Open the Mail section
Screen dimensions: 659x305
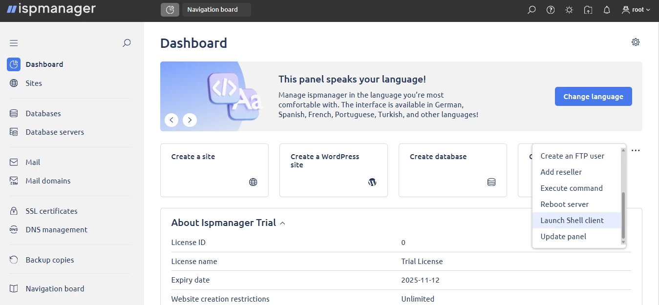coord(34,162)
